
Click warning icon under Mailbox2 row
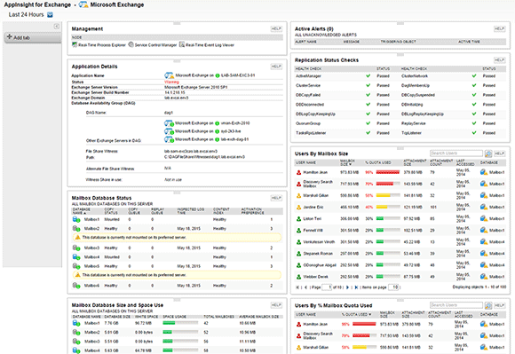point(77,237)
